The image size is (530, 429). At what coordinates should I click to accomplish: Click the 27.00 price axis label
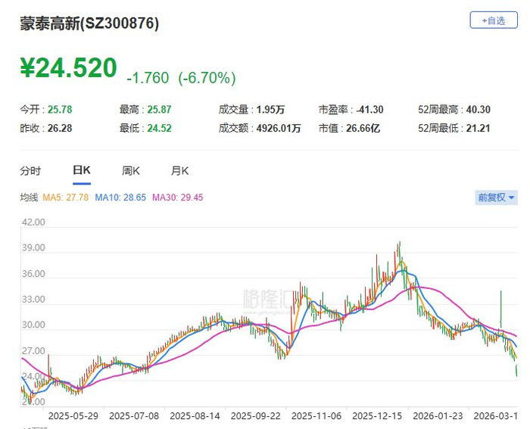point(33,351)
